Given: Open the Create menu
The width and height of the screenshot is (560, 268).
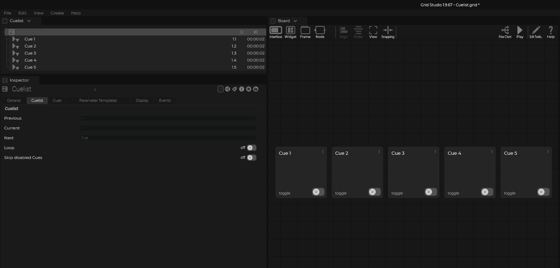Looking at the screenshot, I should (57, 13).
